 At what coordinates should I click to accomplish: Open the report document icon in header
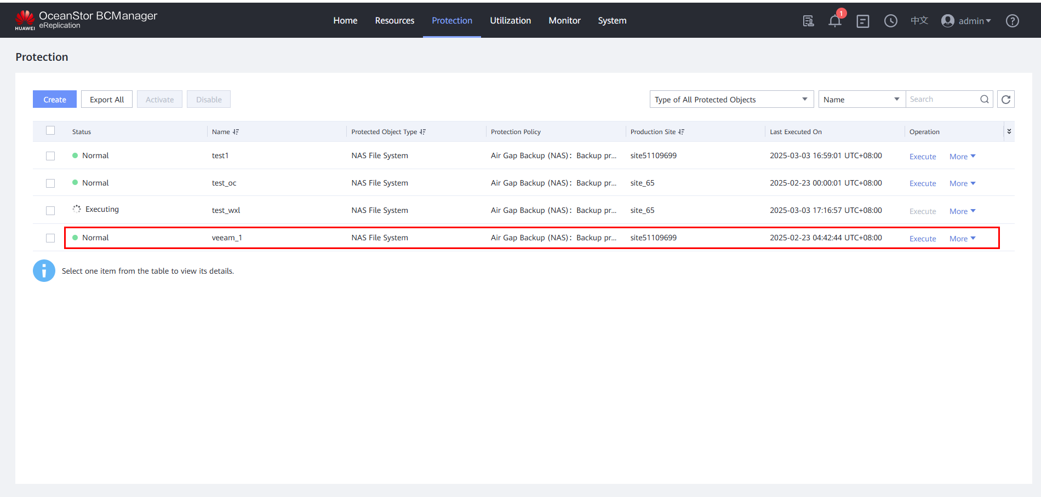[x=808, y=21]
